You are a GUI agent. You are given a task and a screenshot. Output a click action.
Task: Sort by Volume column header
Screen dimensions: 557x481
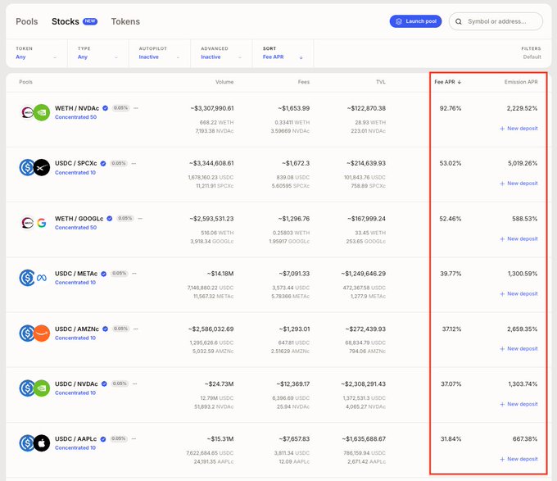[224, 82]
